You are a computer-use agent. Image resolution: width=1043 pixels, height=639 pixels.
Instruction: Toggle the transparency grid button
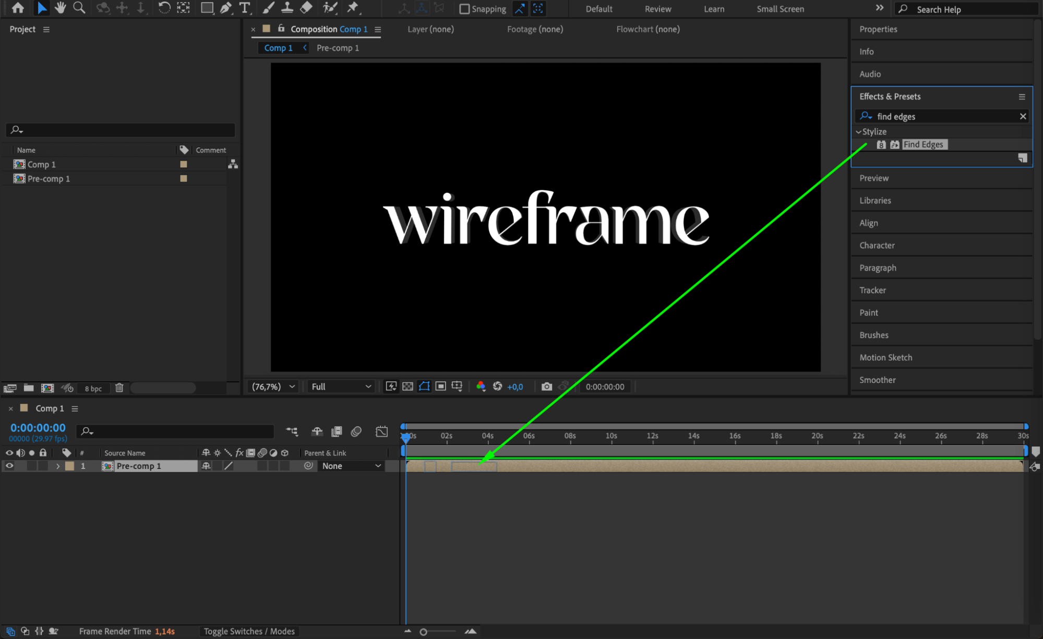(x=407, y=387)
